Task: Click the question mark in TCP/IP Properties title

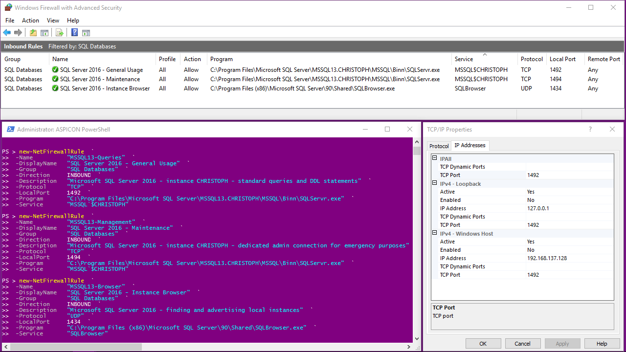Action: (590, 130)
